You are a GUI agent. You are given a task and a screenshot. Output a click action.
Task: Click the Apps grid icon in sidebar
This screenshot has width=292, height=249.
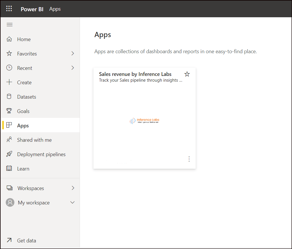(9, 125)
